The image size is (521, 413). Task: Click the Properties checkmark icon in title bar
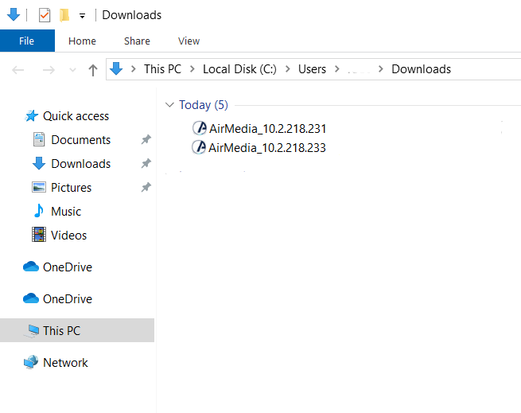(45, 15)
